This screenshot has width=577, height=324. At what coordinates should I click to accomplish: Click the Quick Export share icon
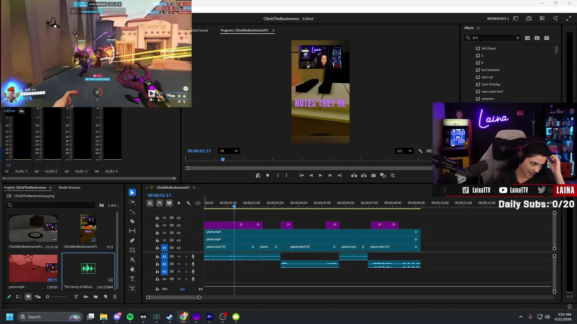pyautogui.click(x=529, y=18)
